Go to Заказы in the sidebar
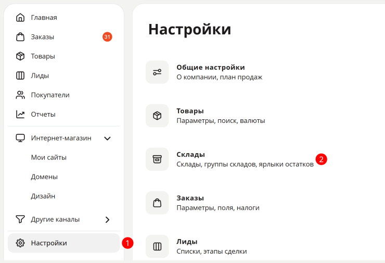This screenshot has width=385, height=263. tap(43, 37)
